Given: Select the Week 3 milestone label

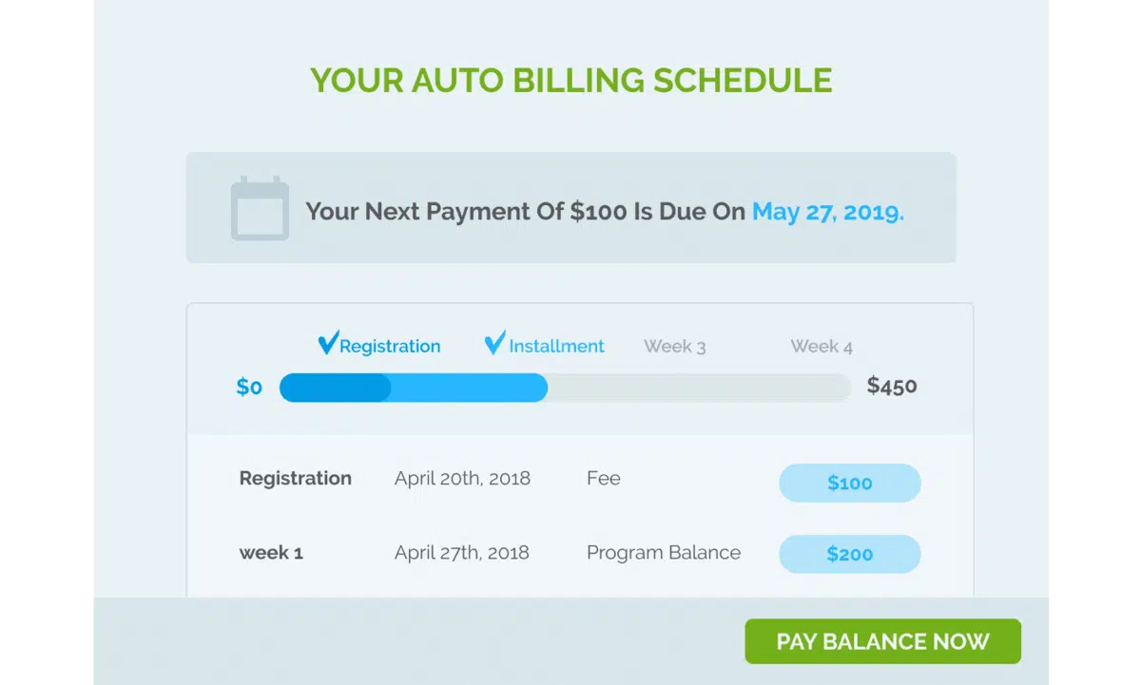Looking at the screenshot, I should pyautogui.click(x=674, y=346).
